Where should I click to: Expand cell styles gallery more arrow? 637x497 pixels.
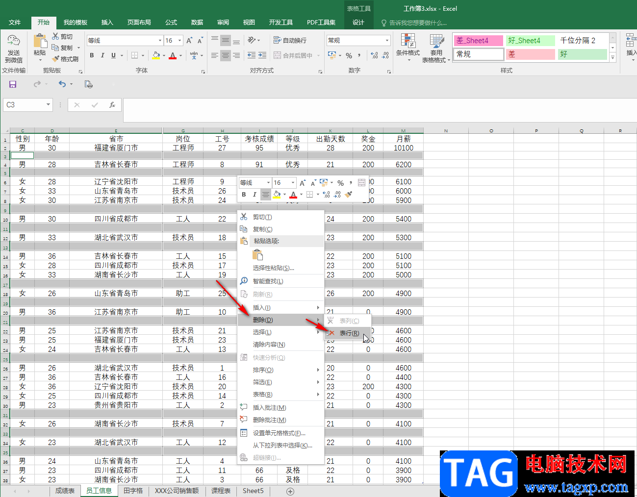tap(612, 58)
